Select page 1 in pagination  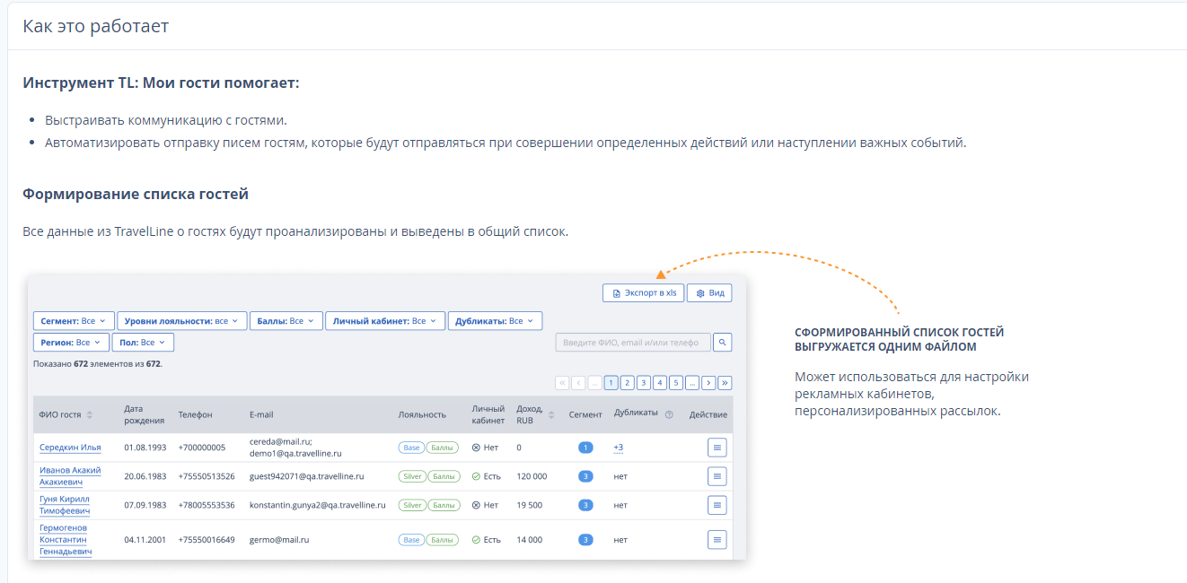coord(611,383)
